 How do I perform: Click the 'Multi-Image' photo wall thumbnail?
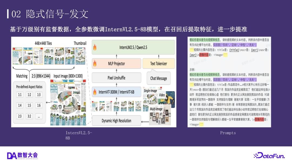coord(160,115)
